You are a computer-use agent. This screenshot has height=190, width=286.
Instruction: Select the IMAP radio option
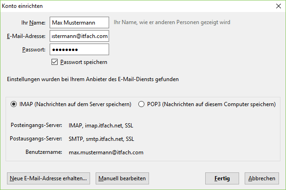tap(14, 104)
